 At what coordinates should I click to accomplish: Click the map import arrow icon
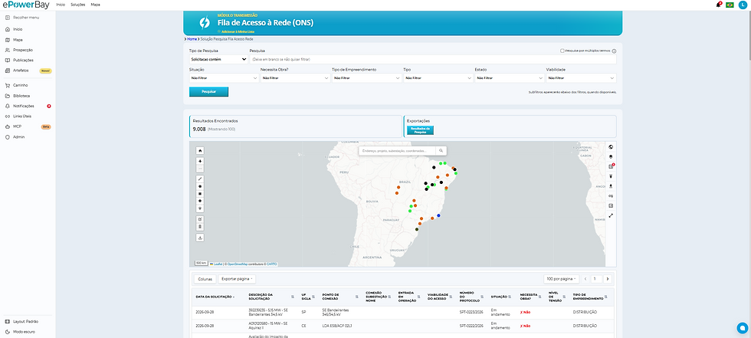pyautogui.click(x=612, y=176)
